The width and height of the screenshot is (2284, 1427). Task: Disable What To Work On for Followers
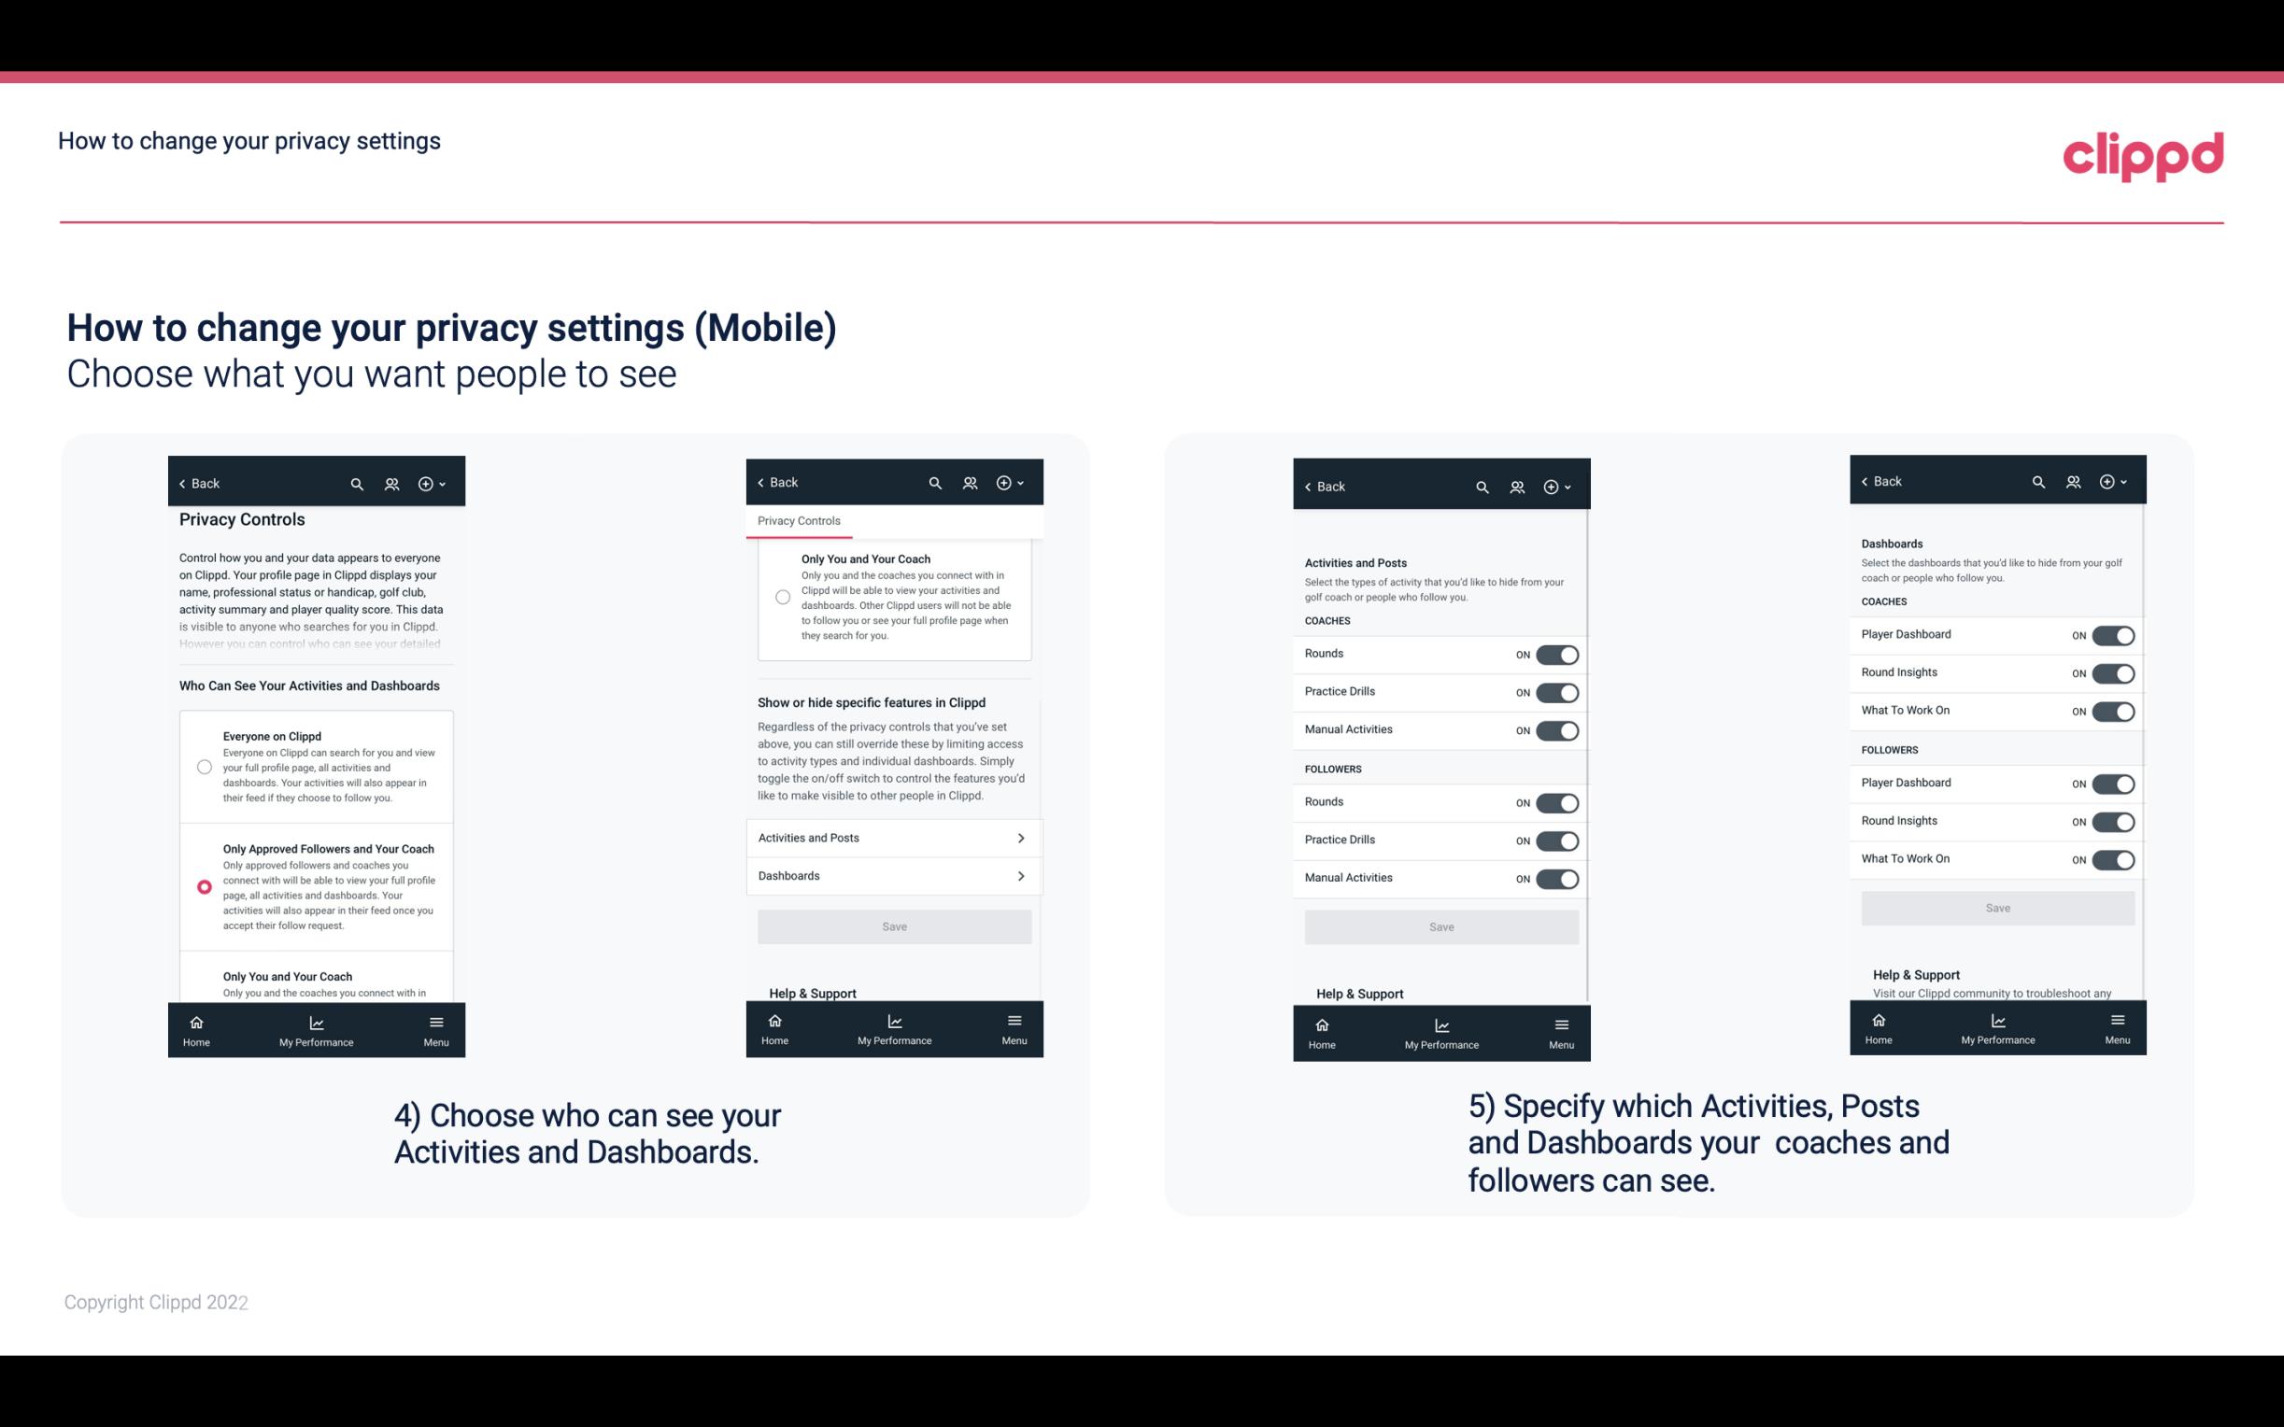[2113, 858]
